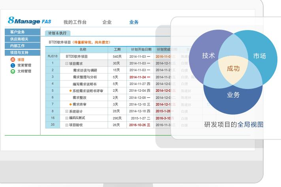Open the 我的工作台 menu
This screenshot has height=187, width=281.
point(75,23)
